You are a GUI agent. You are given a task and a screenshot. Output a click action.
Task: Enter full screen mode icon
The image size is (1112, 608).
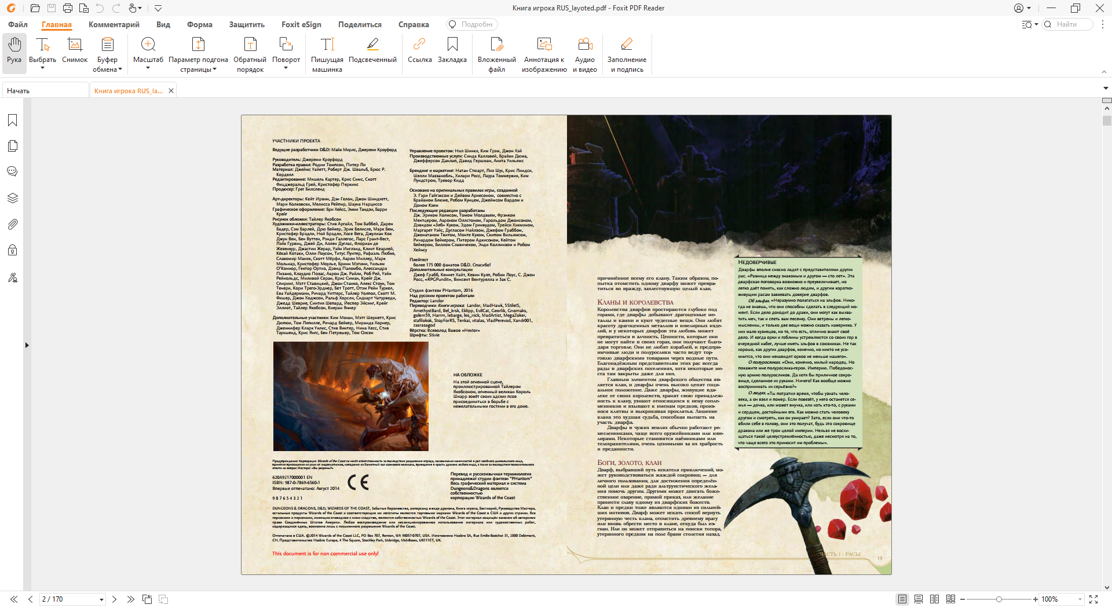1093,599
